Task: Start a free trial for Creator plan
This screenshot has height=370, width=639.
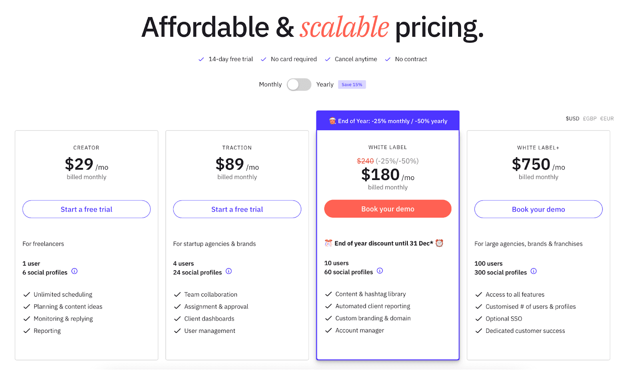Action: coord(86,209)
